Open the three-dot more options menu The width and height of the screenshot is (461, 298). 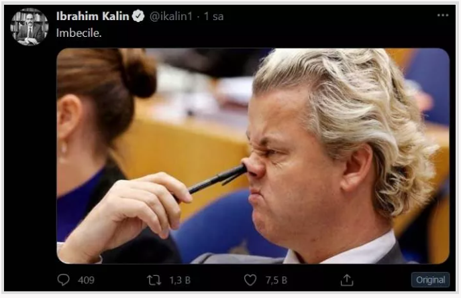[442, 15]
